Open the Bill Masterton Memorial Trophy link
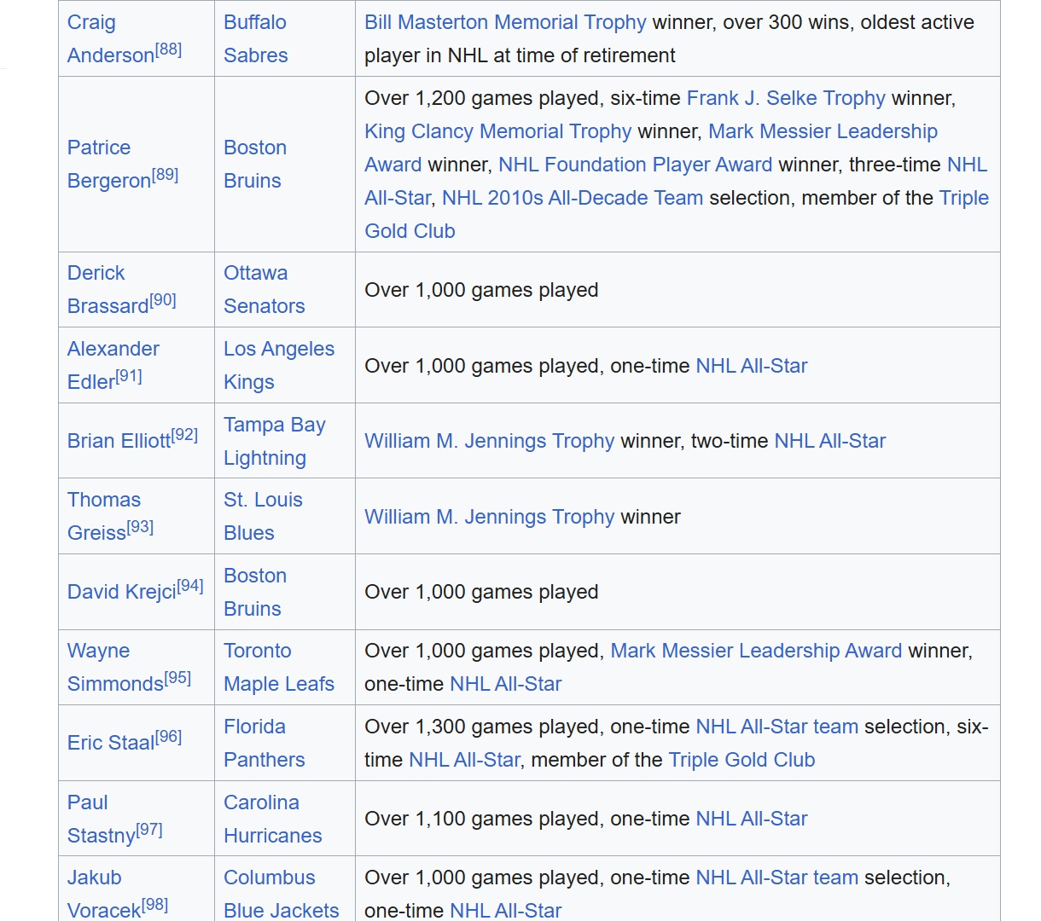The height and width of the screenshot is (921, 1041). coord(505,22)
